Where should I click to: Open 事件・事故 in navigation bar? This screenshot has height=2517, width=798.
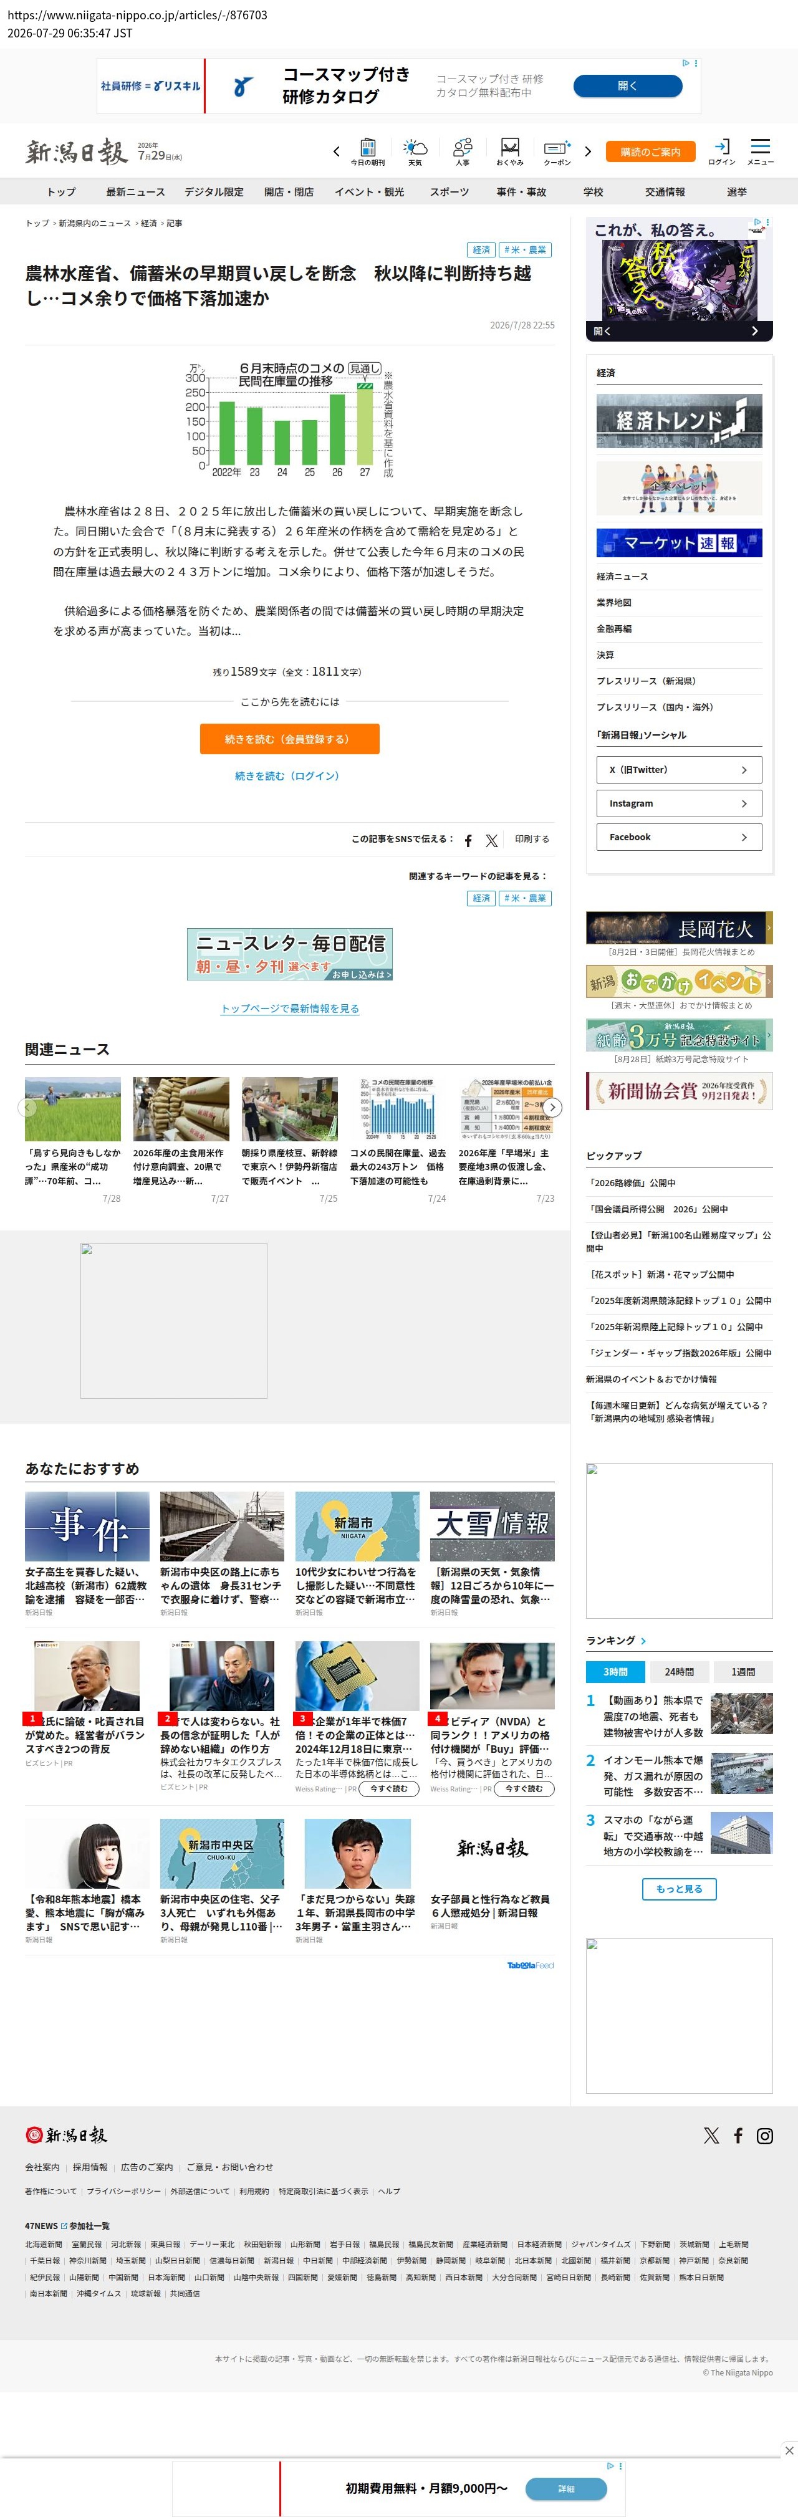[521, 191]
